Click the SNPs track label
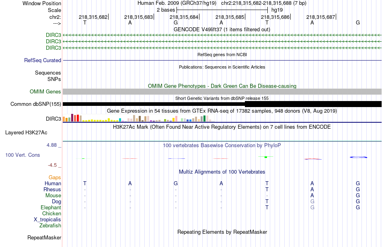The image size is (382, 247). point(54,79)
